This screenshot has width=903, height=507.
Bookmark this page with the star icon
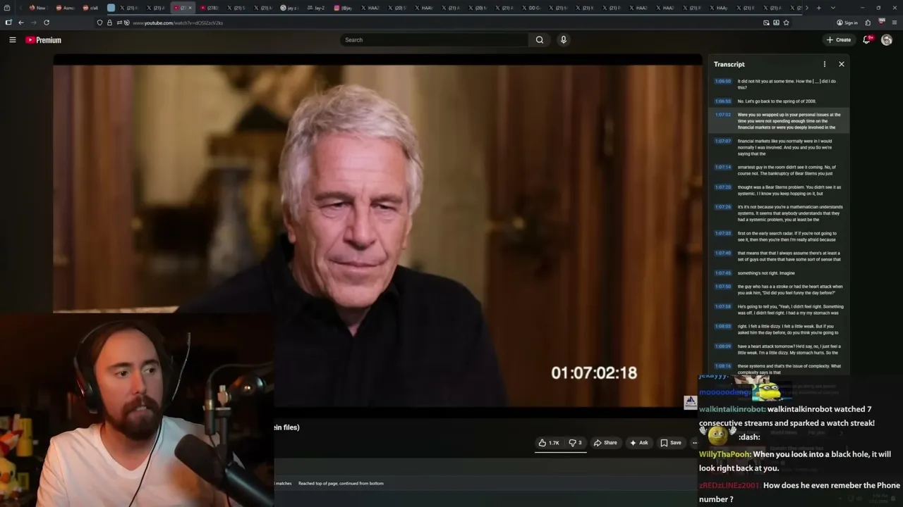click(786, 23)
